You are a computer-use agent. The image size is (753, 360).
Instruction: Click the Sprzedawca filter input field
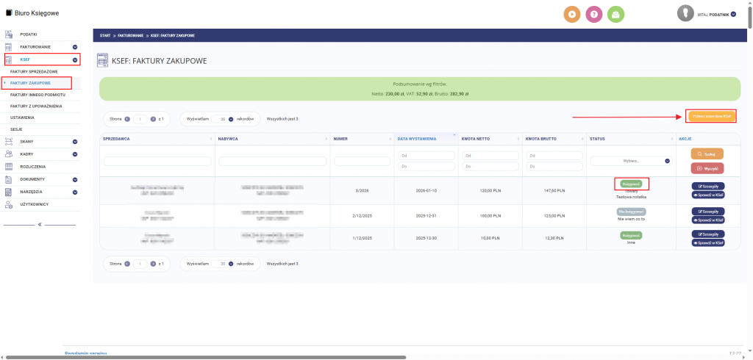155,161
